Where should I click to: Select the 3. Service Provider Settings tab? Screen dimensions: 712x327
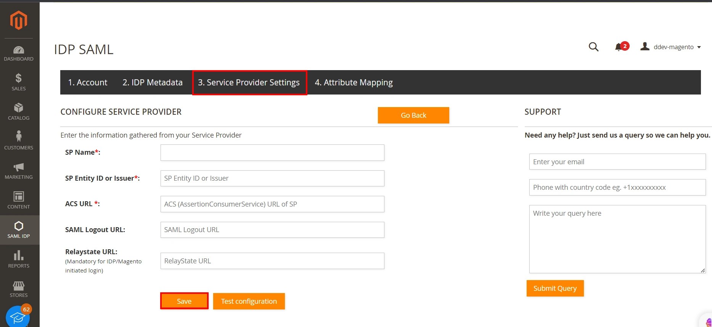tap(249, 82)
